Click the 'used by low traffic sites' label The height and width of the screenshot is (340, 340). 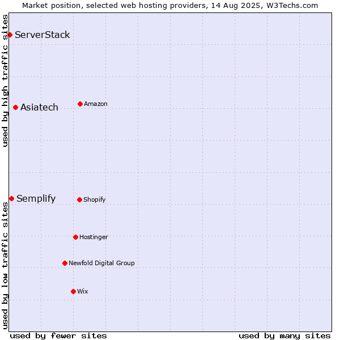[5, 266]
